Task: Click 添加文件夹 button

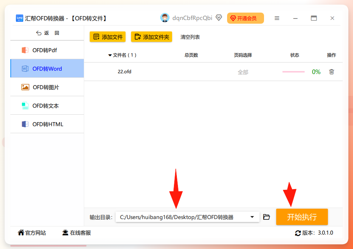Action: pyautogui.click(x=151, y=37)
